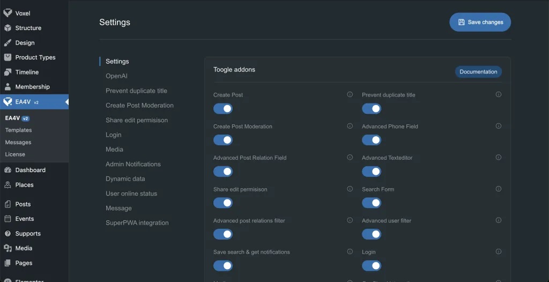Toggle Advanced Texteditor addon off
The image size is (549, 282).
click(372, 172)
